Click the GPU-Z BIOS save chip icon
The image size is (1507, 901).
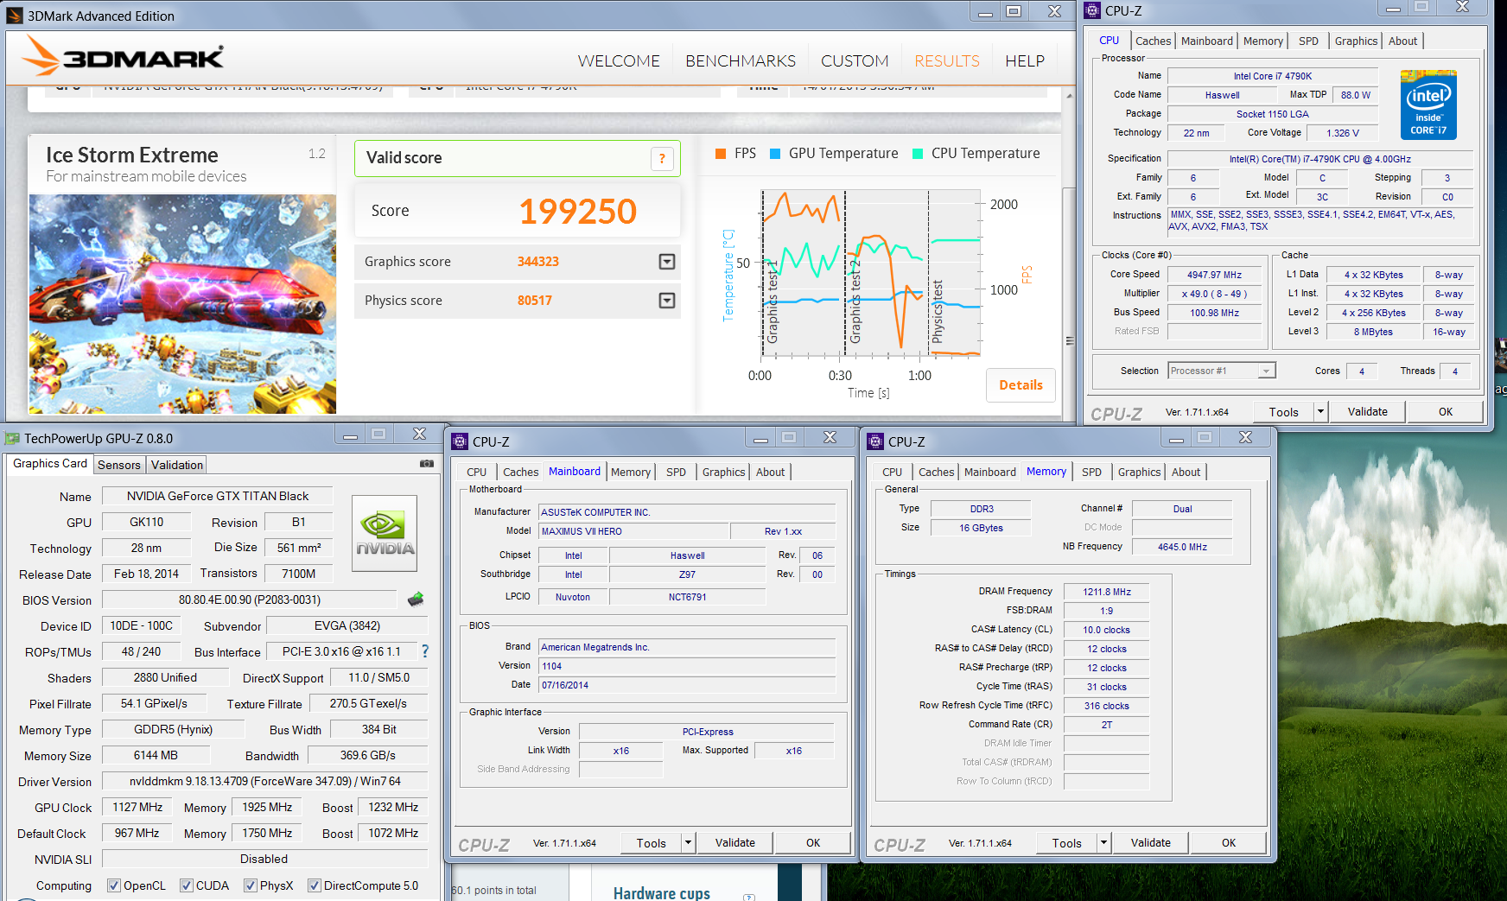[x=416, y=599]
